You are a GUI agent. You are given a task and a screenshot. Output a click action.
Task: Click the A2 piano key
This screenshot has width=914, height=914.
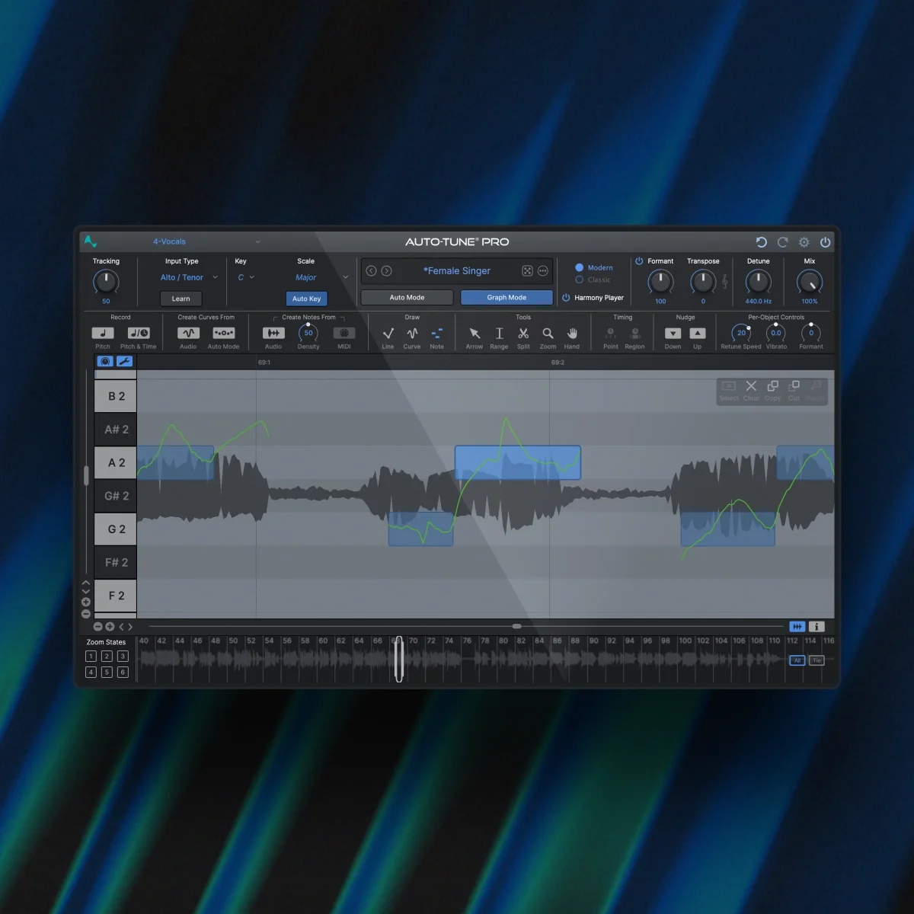(116, 462)
